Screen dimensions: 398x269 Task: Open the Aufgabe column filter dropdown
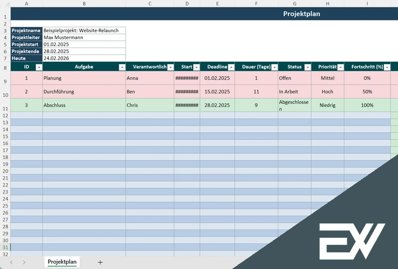[122, 67]
